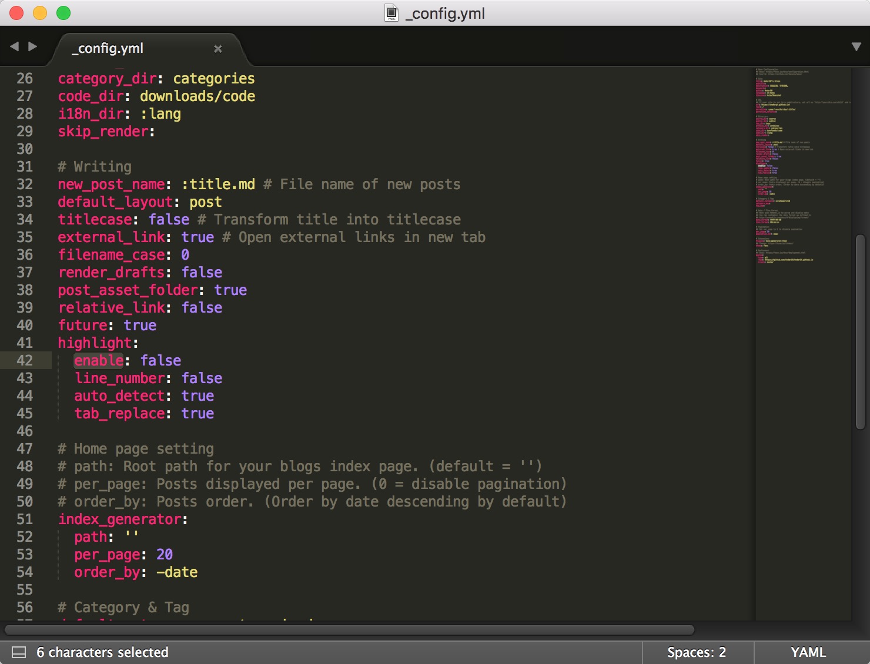870x664 pixels.
Task: Open the tab list dropdown arrow
Action: click(x=856, y=47)
